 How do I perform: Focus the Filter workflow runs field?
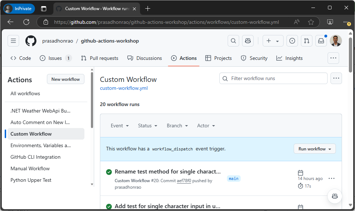coord(273,78)
